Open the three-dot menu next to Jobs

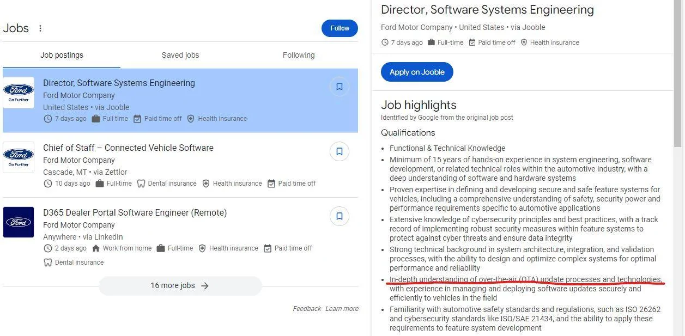point(40,28)
